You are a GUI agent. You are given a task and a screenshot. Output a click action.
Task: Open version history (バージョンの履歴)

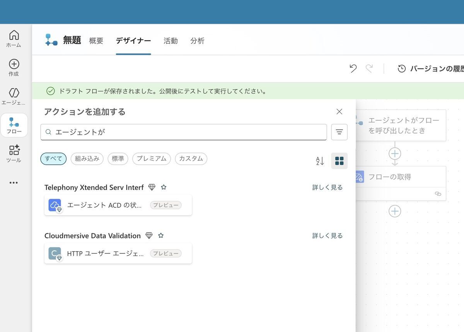point(431,69)
